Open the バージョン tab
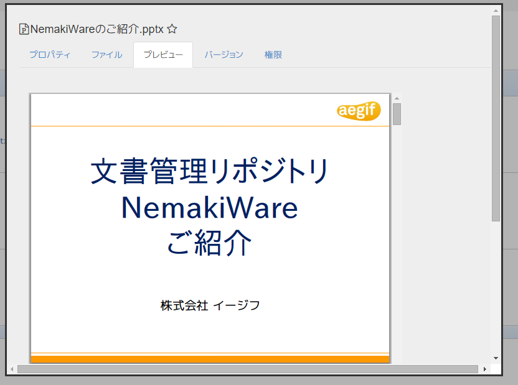This screenshot has height=385, width=518. click(x=224, y=55)
